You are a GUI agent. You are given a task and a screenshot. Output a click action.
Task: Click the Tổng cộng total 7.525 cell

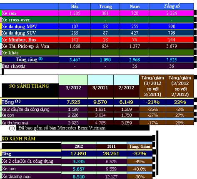click(x=172, y=60)
